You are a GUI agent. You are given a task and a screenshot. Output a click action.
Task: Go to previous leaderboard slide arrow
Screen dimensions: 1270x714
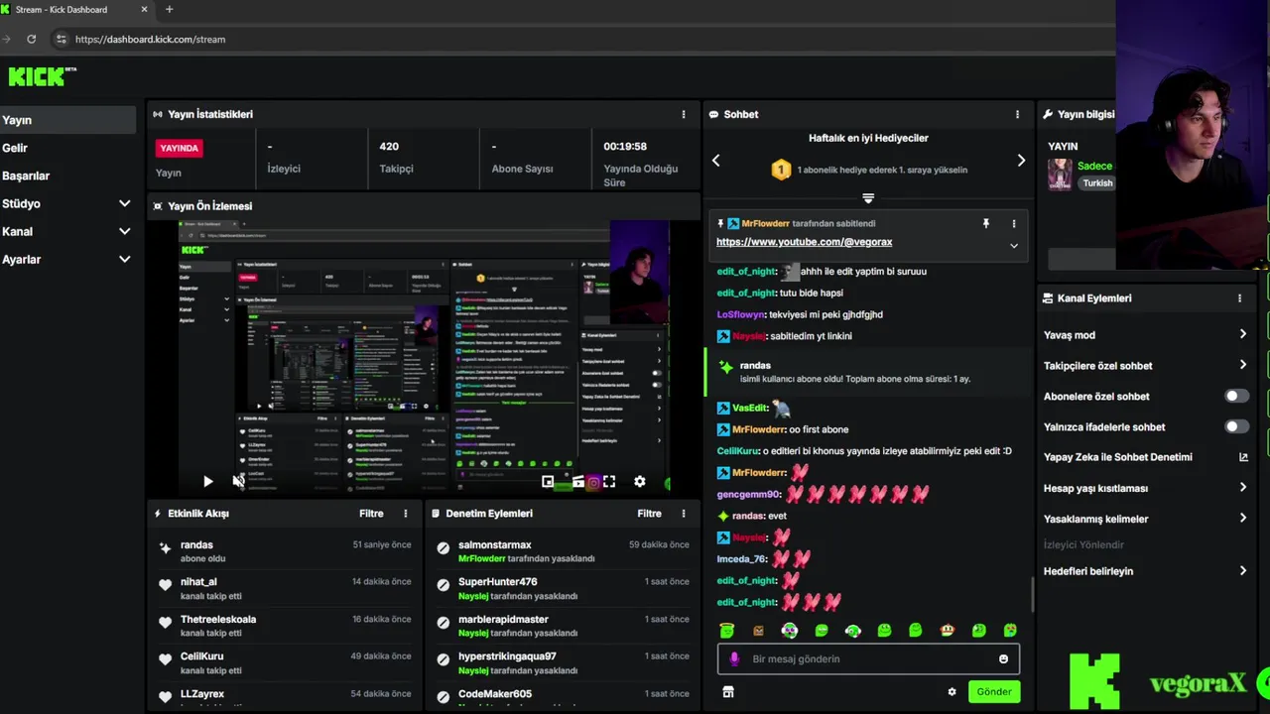715,160
